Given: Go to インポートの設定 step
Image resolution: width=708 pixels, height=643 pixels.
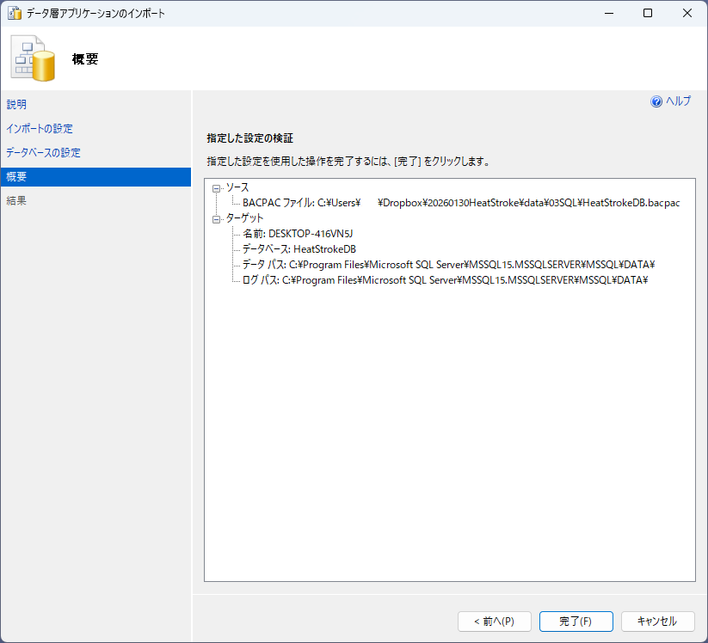Looking at the screenshot, I should point(40,128).
